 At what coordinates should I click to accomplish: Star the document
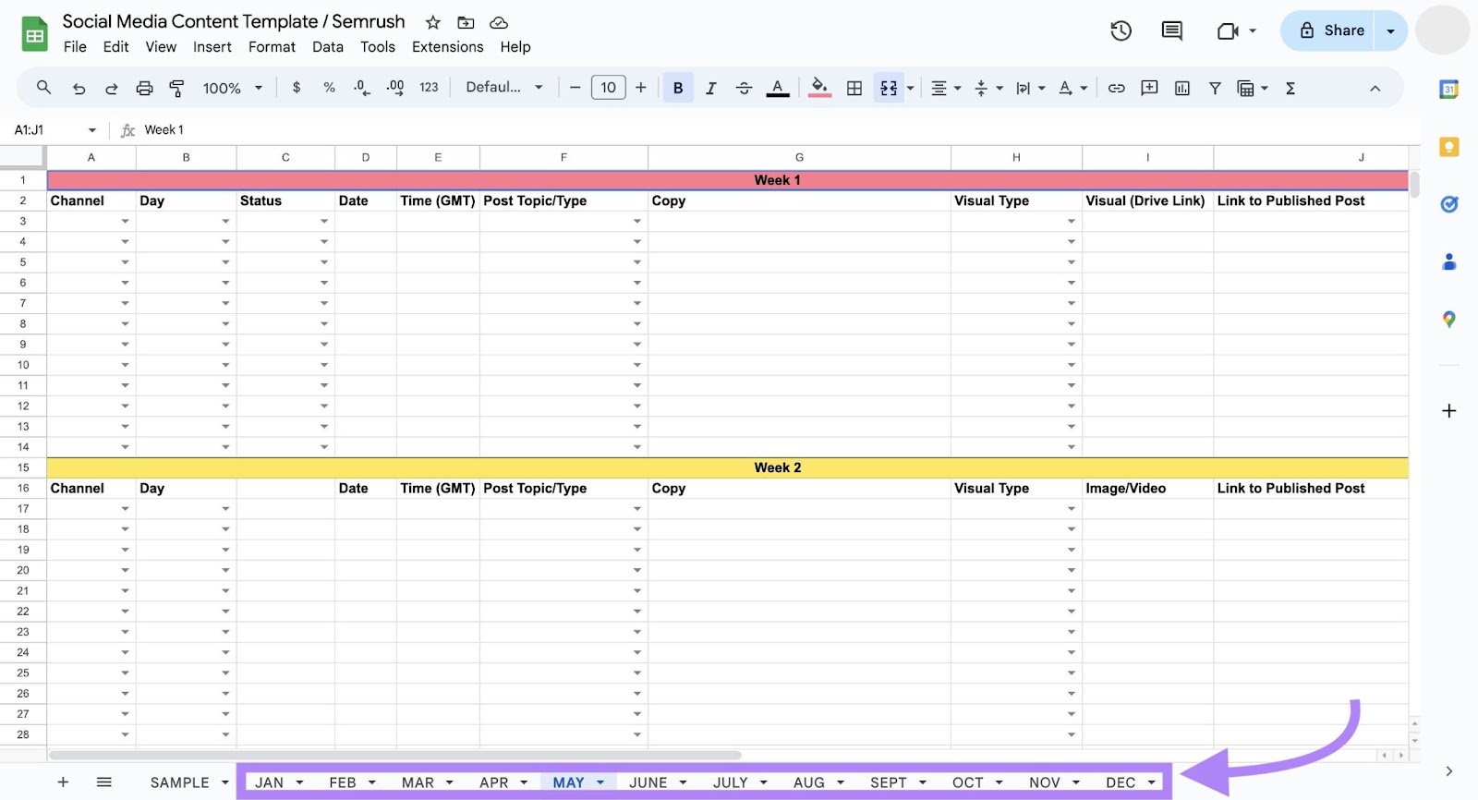click(x=432, y=22)
